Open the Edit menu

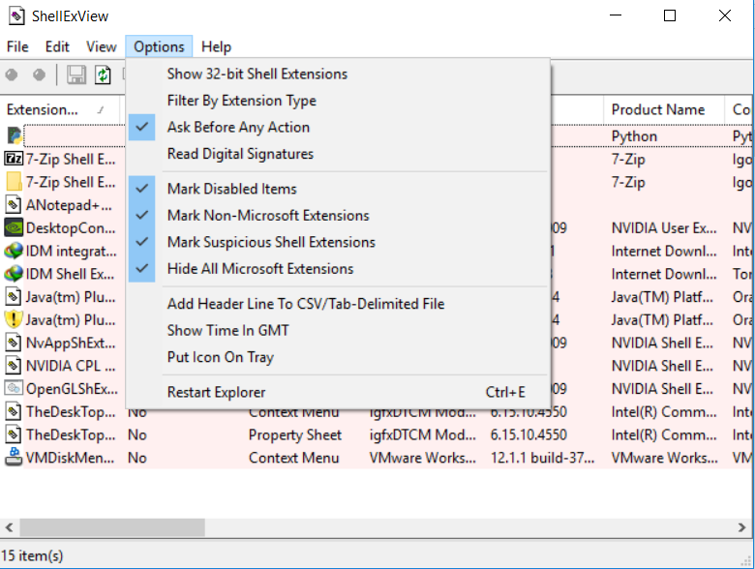click(x=57, y=46)
